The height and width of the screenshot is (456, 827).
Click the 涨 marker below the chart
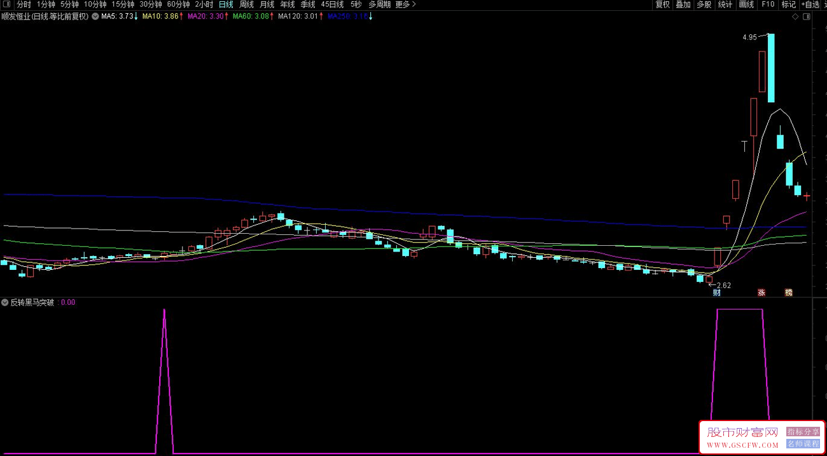(761, 292)
